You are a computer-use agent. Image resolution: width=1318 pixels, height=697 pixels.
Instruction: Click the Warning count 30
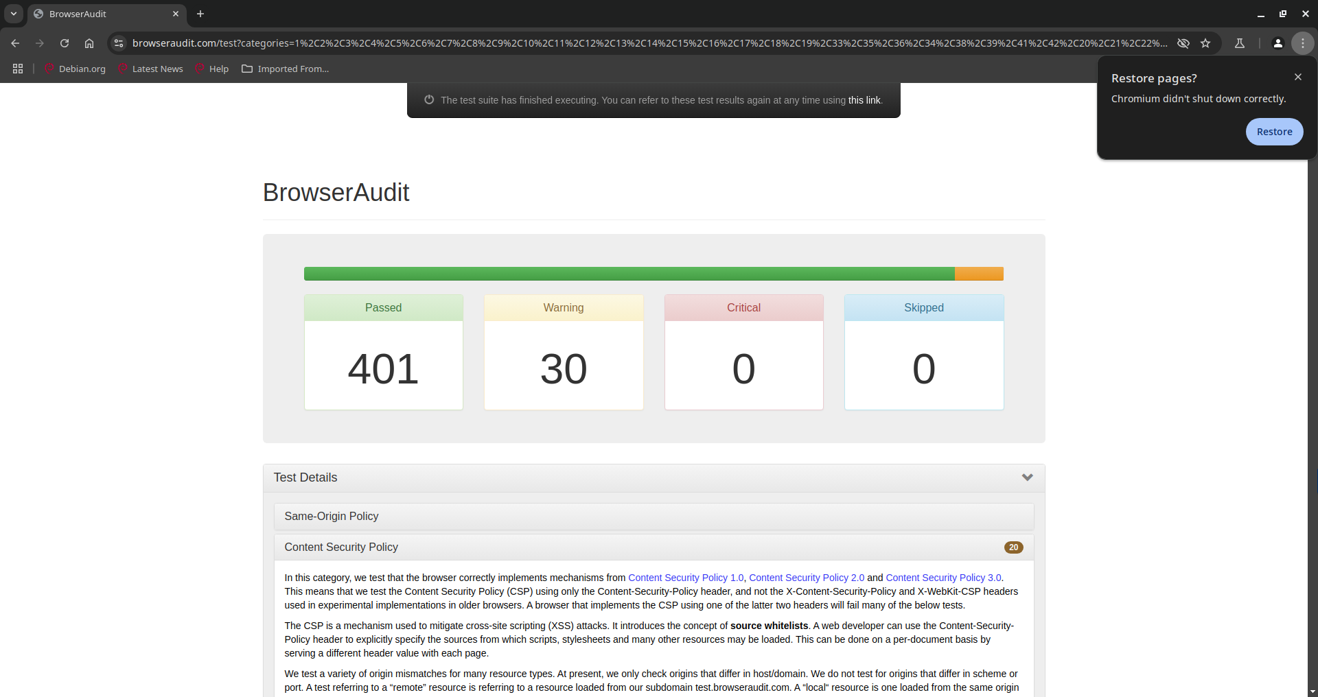point(564,369)
